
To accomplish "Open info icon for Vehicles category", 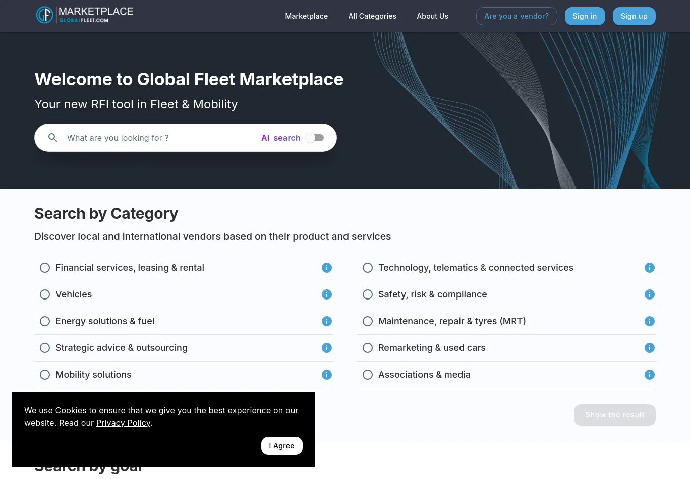I will coord(327,294).
